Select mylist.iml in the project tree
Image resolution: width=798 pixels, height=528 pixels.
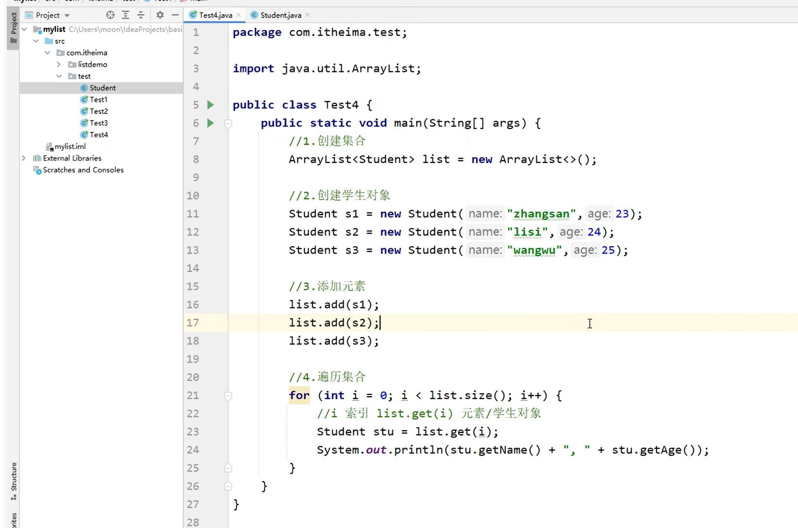tap(70, 146)
